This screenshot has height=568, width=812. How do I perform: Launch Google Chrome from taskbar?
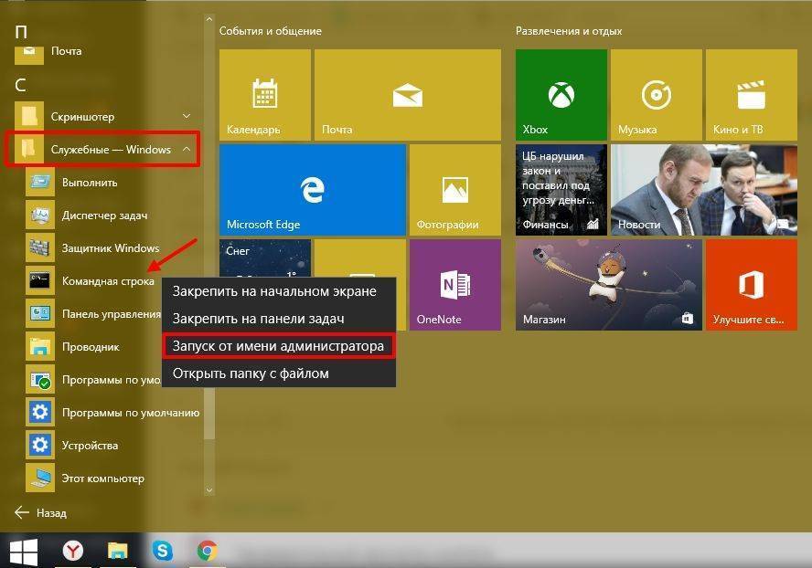click(208, 551)
